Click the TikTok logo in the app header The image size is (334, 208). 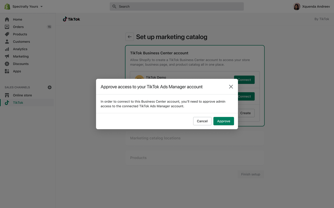pos(71,19)
